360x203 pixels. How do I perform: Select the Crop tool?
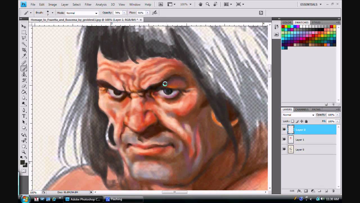point(24,50)
